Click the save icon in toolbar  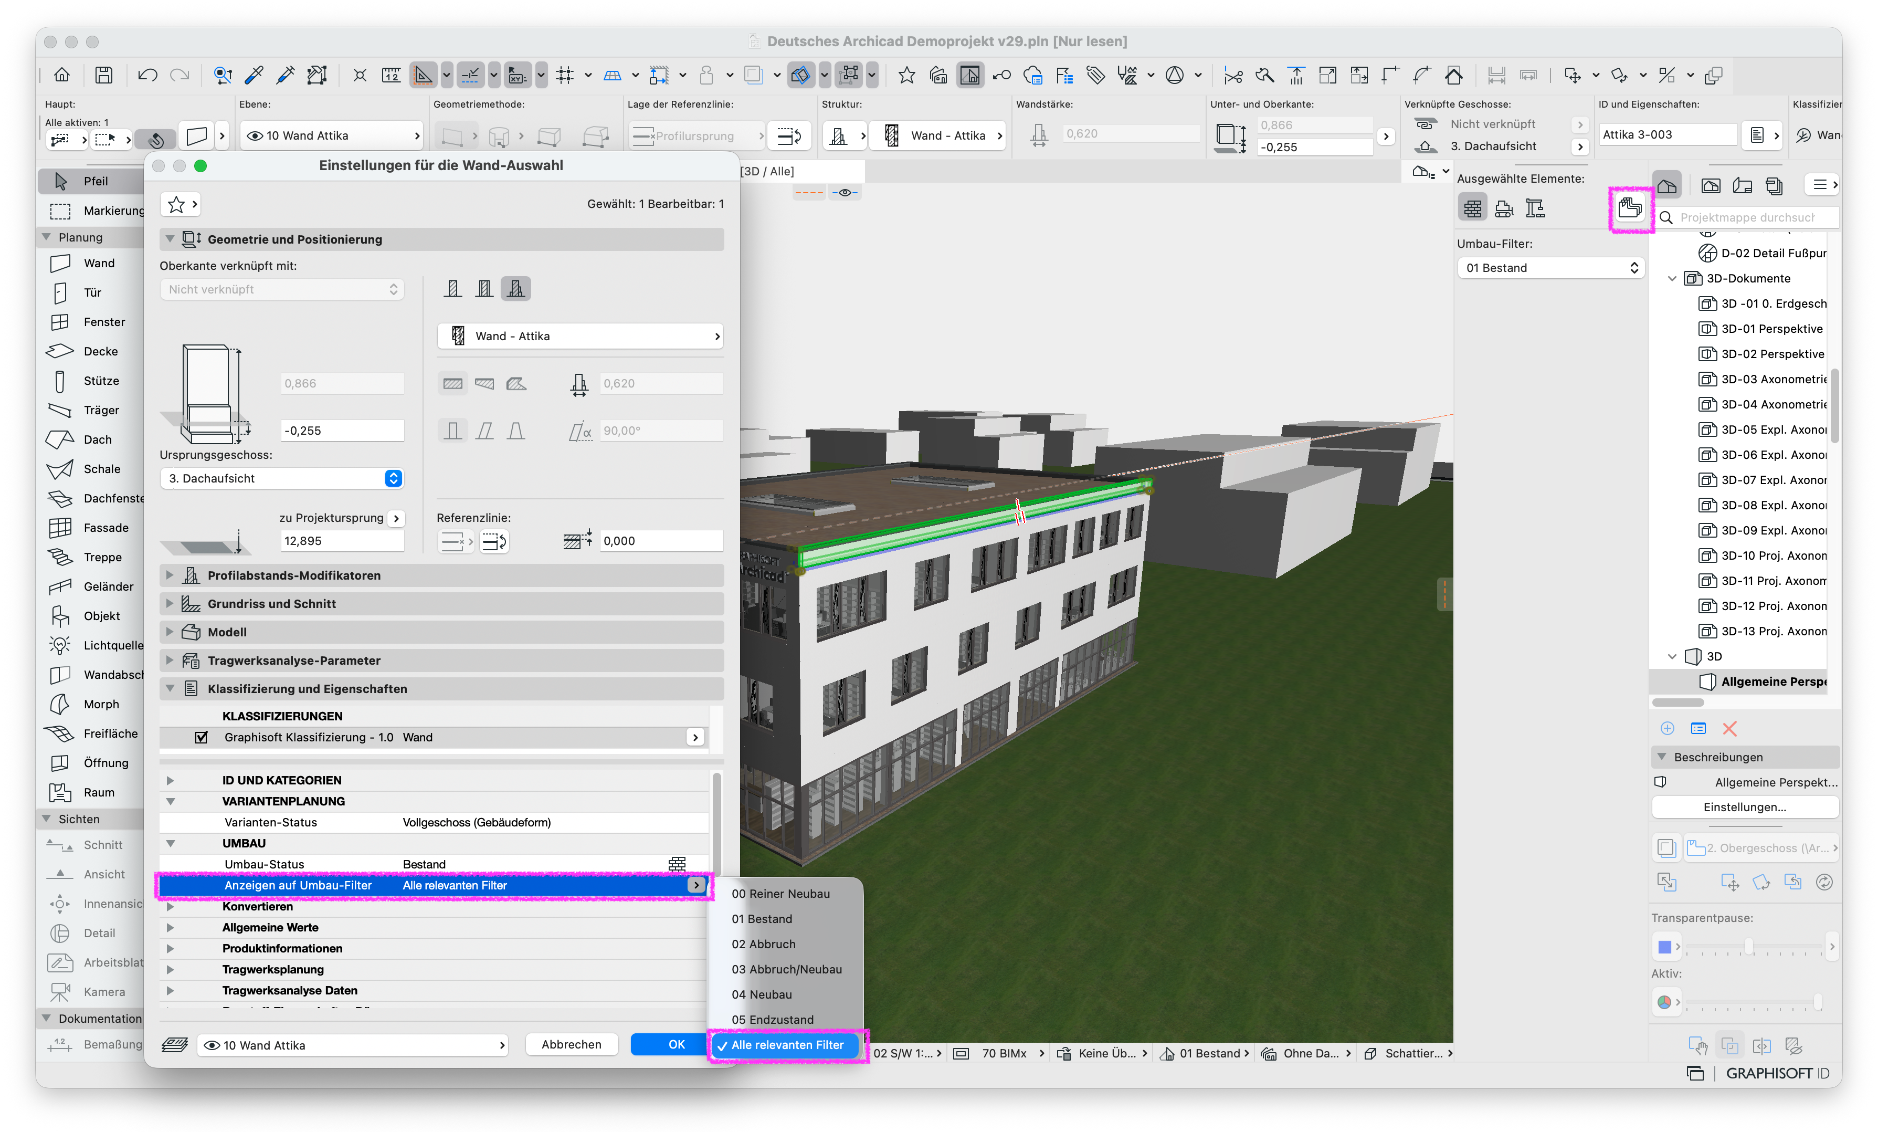pos(103,75)
